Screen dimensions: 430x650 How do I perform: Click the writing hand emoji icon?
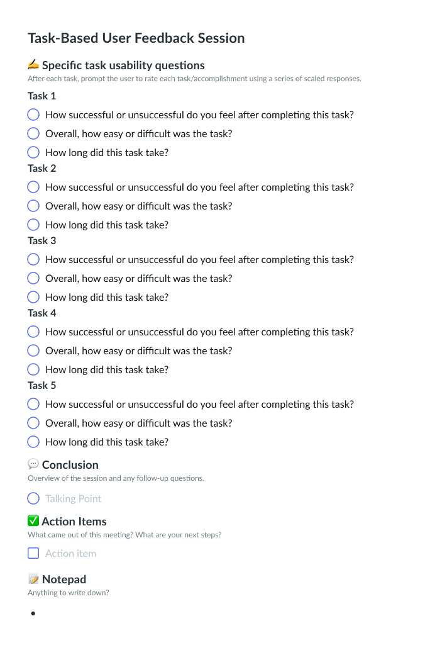click(33, 65)
